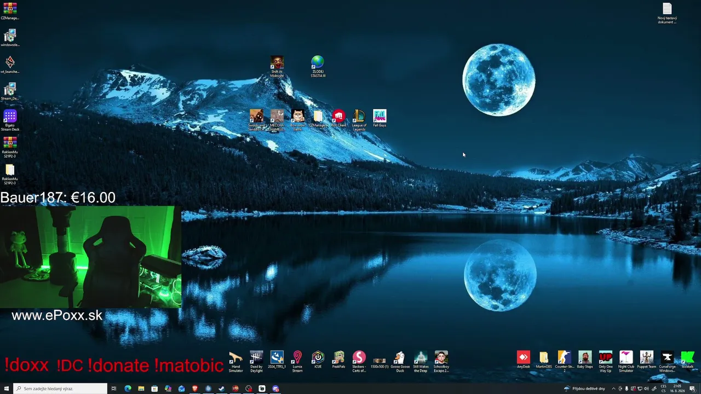Select the kicktalk desktop icon
Viewport: 701px width, 394px height.
(x=687, y=360)
